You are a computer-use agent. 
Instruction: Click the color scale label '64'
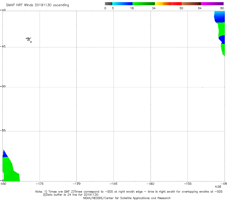pyautogui.click(x=200, y=8)
